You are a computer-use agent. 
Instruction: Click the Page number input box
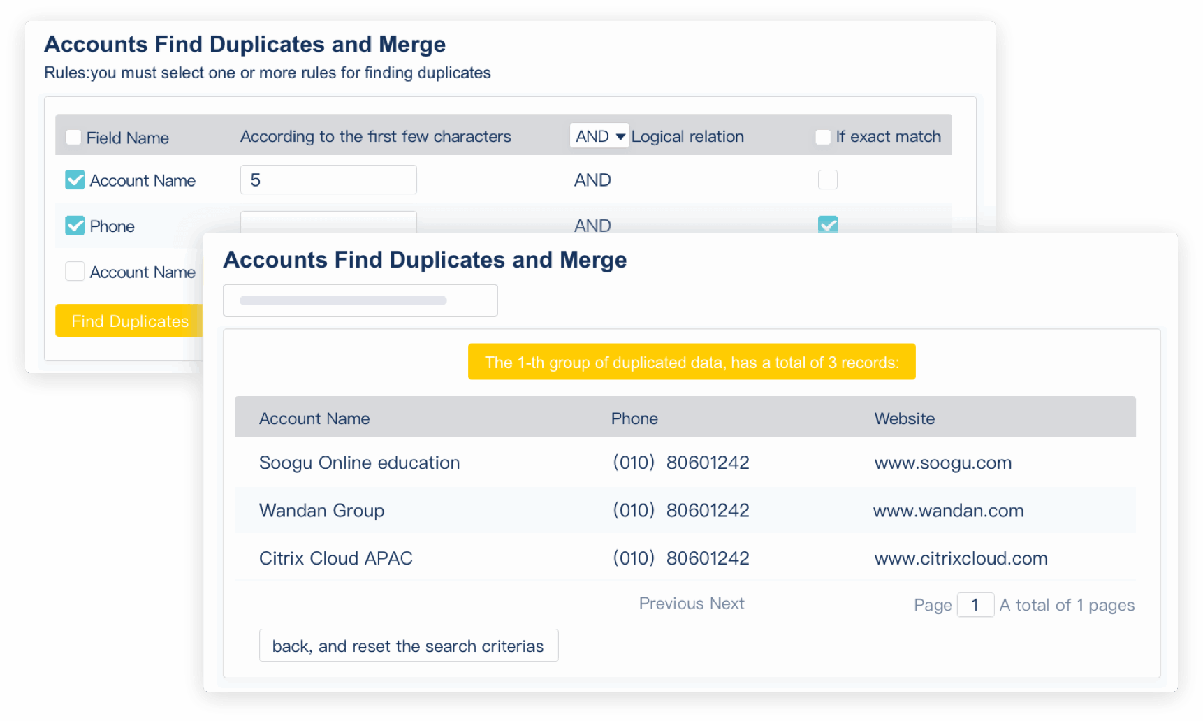[975, 605]
